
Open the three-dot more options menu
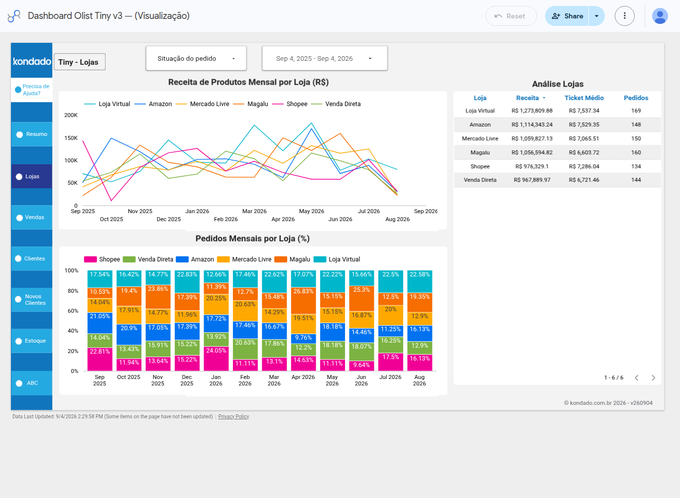pyautogui.click(x=624, y=16)
